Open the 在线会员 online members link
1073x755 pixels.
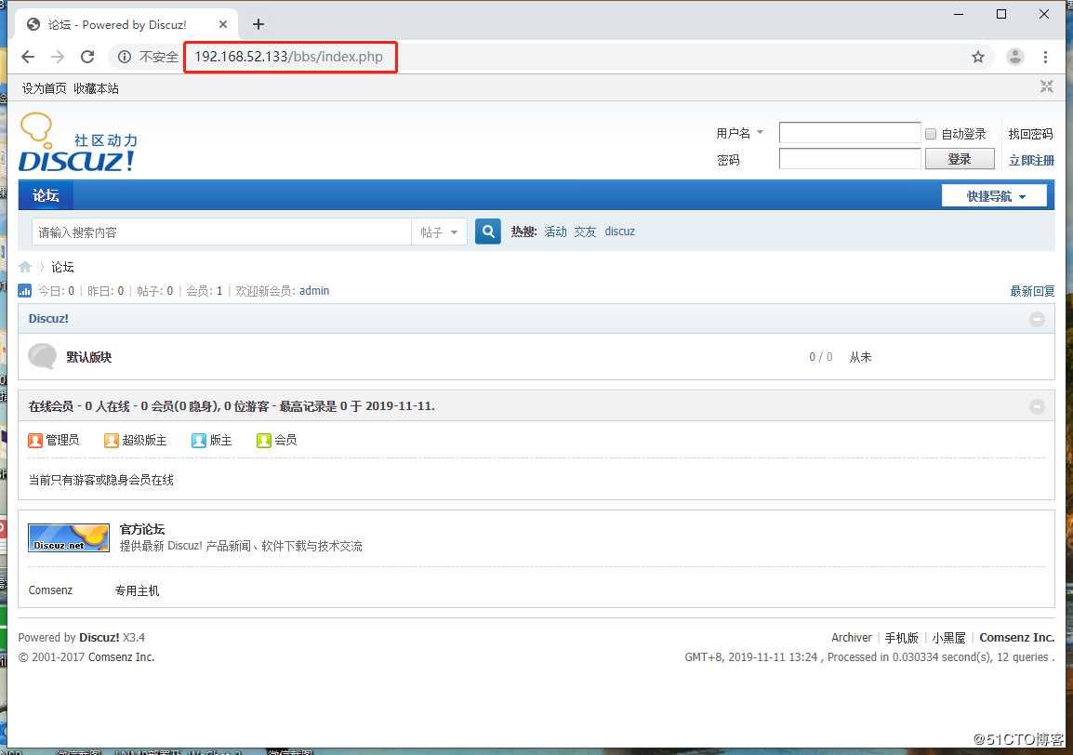pos(50,406)
